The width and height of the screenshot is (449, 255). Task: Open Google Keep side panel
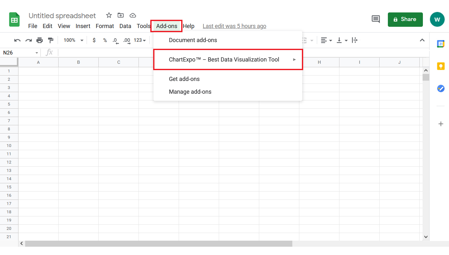coord(441,66)
